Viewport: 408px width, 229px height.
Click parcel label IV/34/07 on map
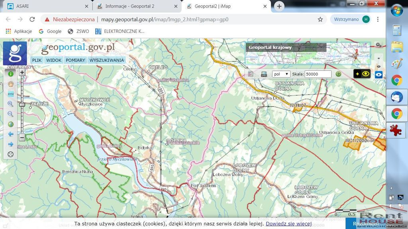(298, 105)
